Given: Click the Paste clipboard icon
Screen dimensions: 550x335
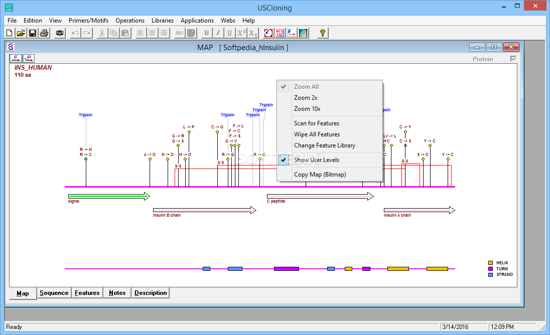Looking at the screenshot, I should point(125,33).
